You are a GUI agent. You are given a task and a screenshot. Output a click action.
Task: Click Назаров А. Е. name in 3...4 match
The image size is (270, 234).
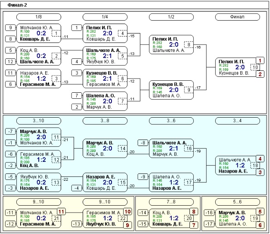[x=233, y=171]
